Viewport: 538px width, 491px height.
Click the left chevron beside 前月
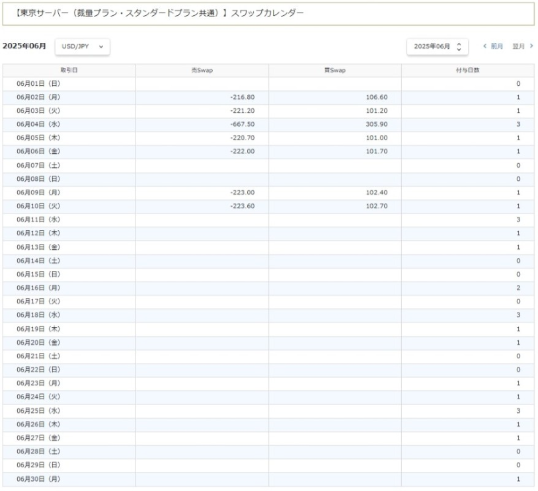pyautogui.click(x=485, y=46)
